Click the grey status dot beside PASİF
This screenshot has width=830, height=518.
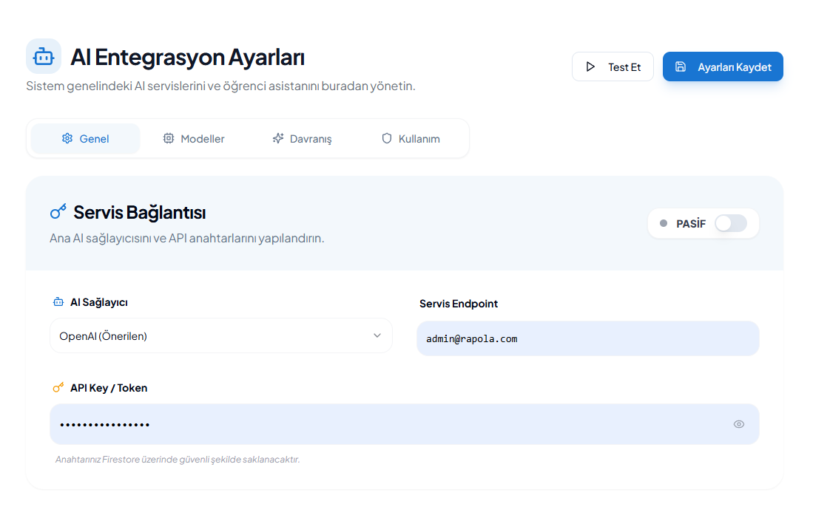[x=664, y=224]
